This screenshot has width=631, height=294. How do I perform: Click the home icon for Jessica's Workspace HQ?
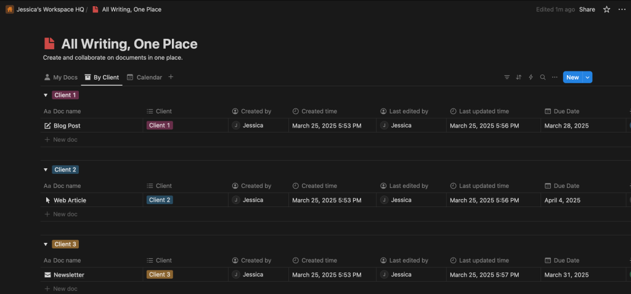pos(9,9)
